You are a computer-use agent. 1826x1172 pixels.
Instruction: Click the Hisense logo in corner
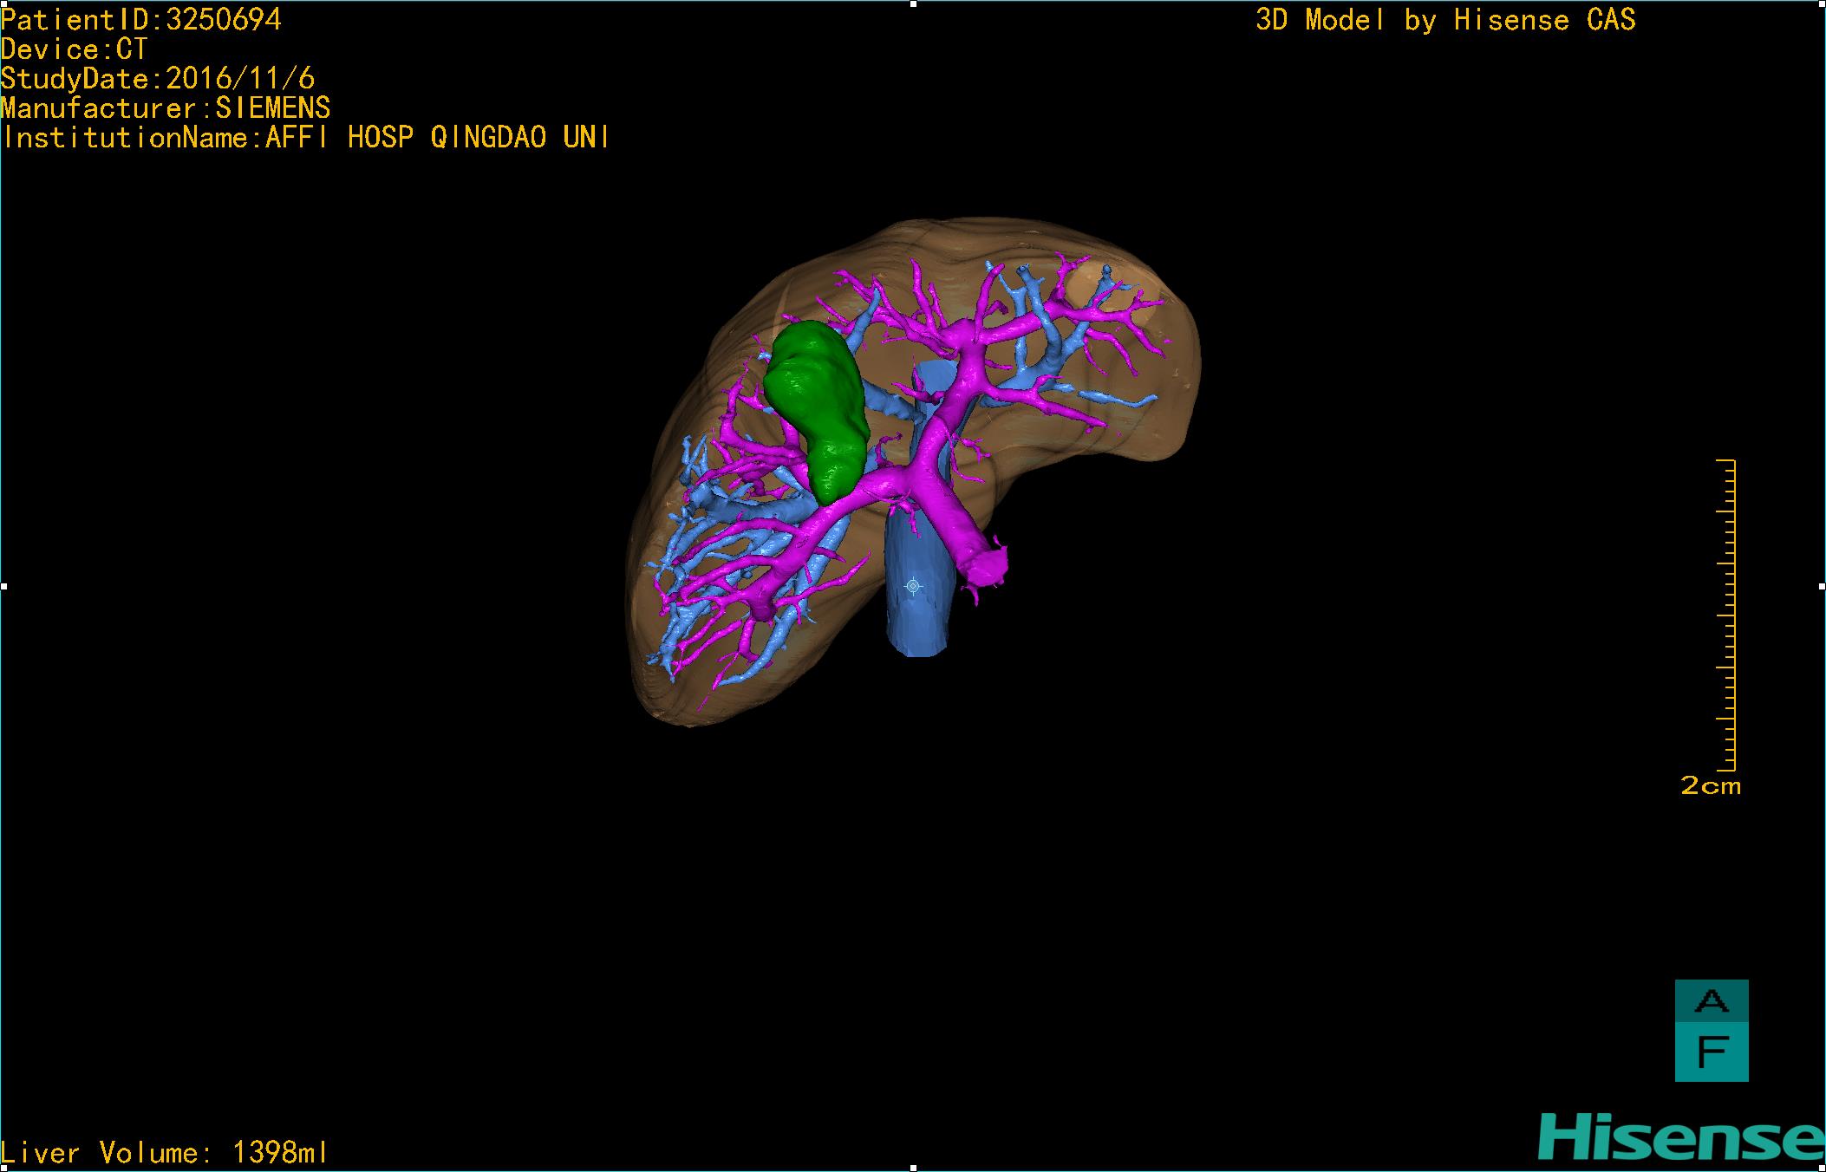click(1680, 1138)
